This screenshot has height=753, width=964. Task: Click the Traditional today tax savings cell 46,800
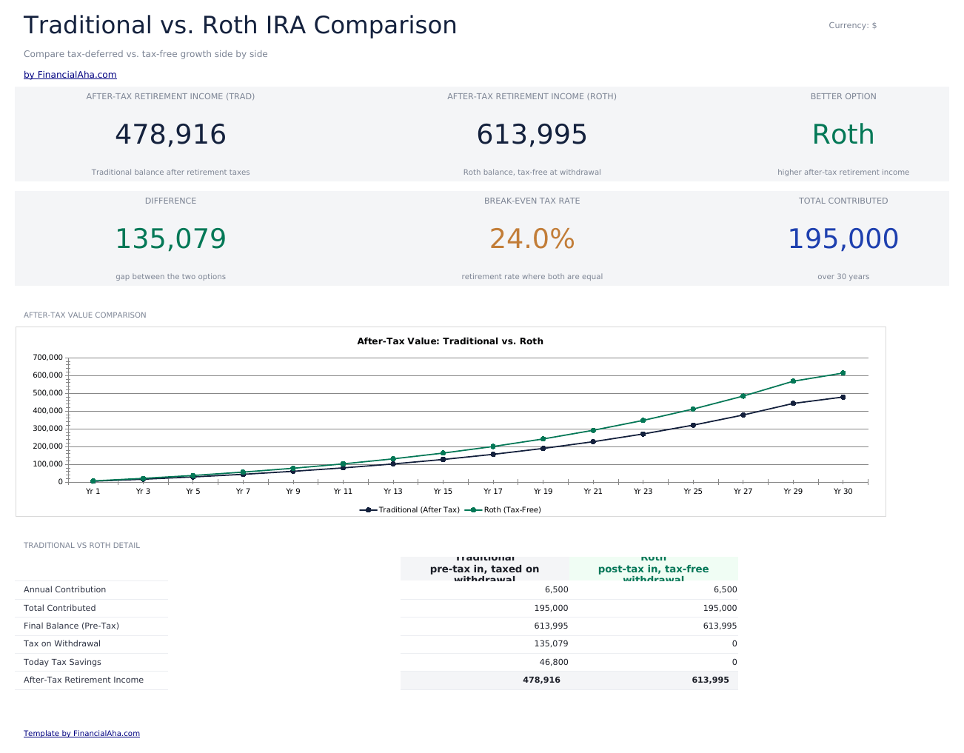point(485,662)
